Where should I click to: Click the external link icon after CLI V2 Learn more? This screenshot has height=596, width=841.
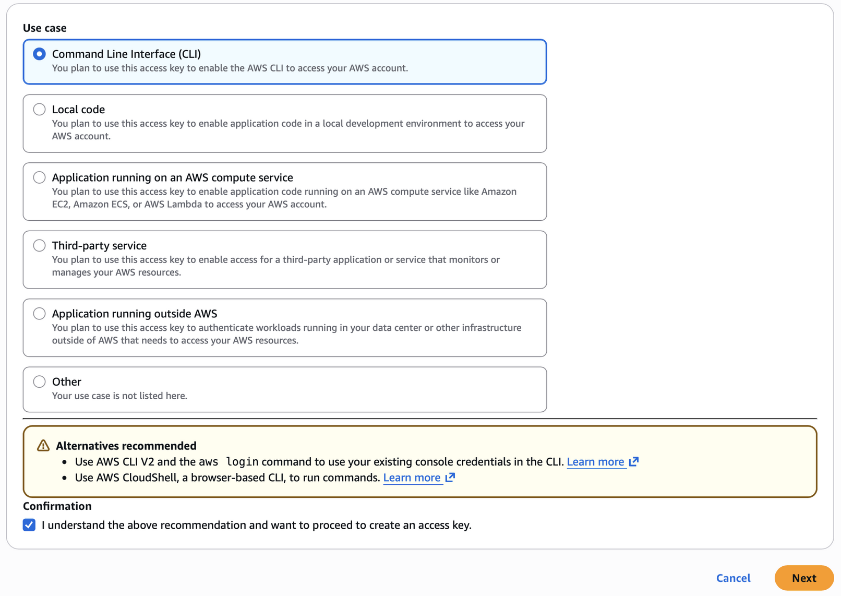(x=634, y=461)
